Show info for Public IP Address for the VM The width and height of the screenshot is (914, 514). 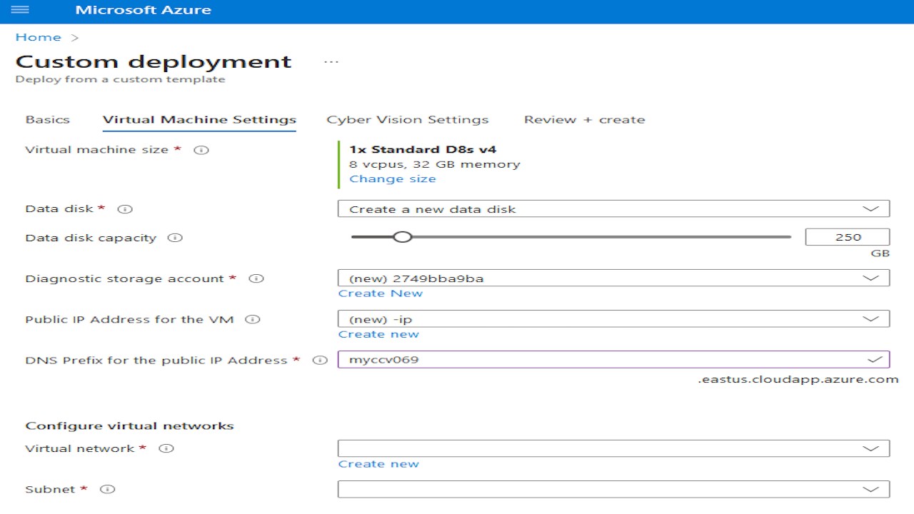[252, 320]
